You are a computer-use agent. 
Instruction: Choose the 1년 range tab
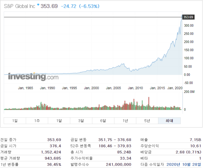click(125, 121)
